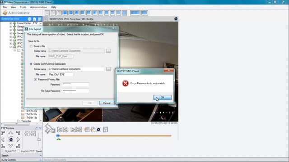
Task: Click the PTZ Speed vertical slider
Action: tap(39, 140)
